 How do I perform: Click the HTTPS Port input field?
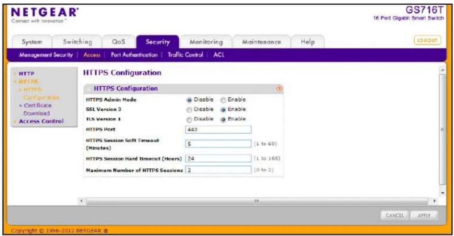pyautogui.click(x=218, y=129)
